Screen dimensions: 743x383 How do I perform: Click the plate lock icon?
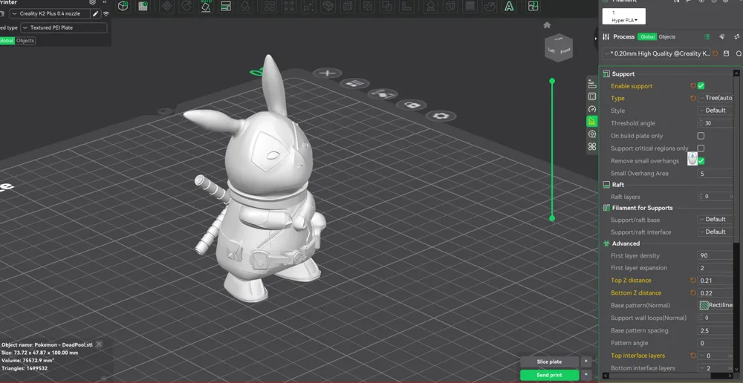pos(412,105)
